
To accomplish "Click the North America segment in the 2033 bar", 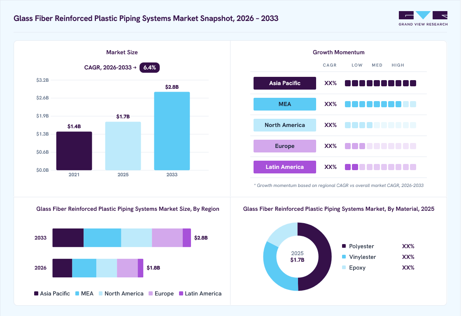I will (136, 238).
